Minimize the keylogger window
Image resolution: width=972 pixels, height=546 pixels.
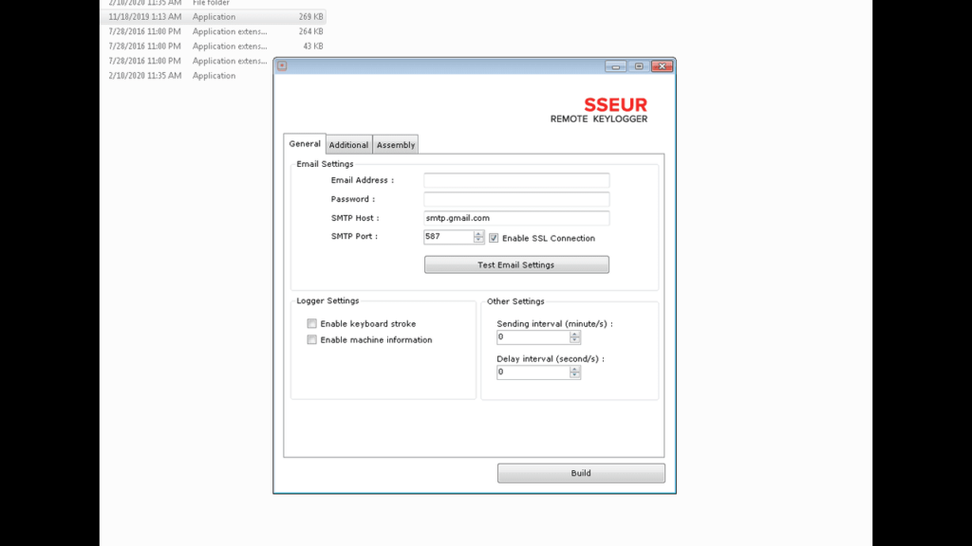click(615, 66)
